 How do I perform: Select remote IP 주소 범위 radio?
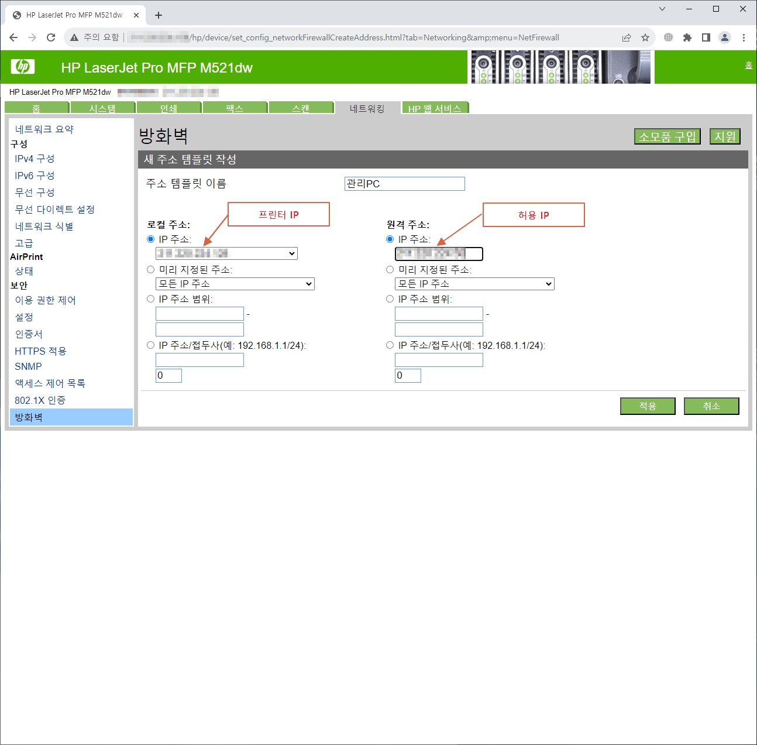390,298
